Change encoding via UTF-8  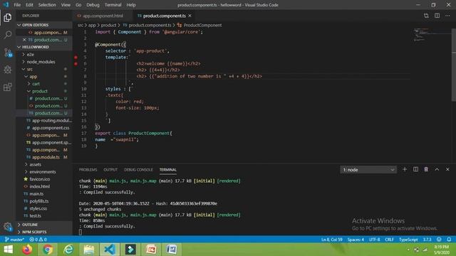point(375,240)
